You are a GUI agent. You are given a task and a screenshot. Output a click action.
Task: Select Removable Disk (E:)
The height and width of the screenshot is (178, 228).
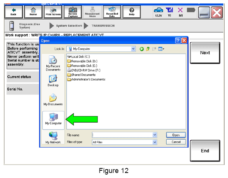click(82, 66)
